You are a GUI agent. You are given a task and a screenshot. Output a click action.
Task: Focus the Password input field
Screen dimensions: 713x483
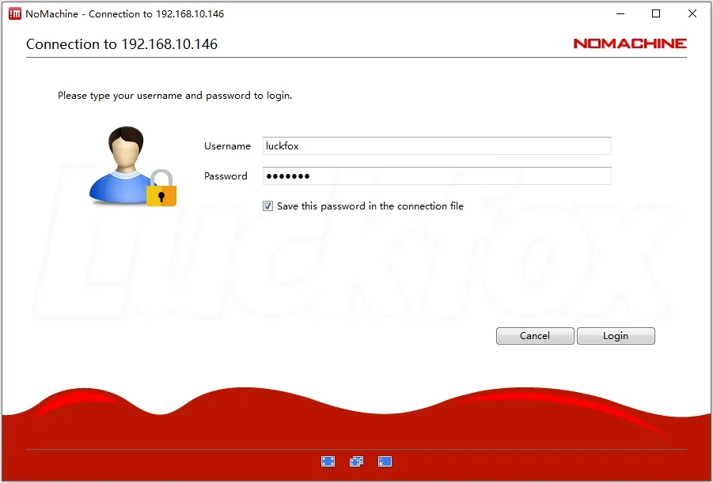(437, 175)
